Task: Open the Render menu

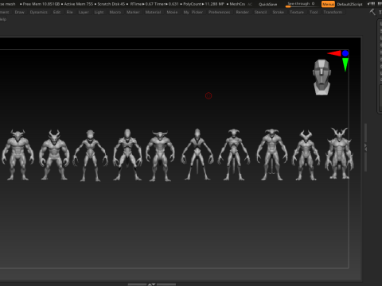Action: pyautogui.click(x=243, y=12)
